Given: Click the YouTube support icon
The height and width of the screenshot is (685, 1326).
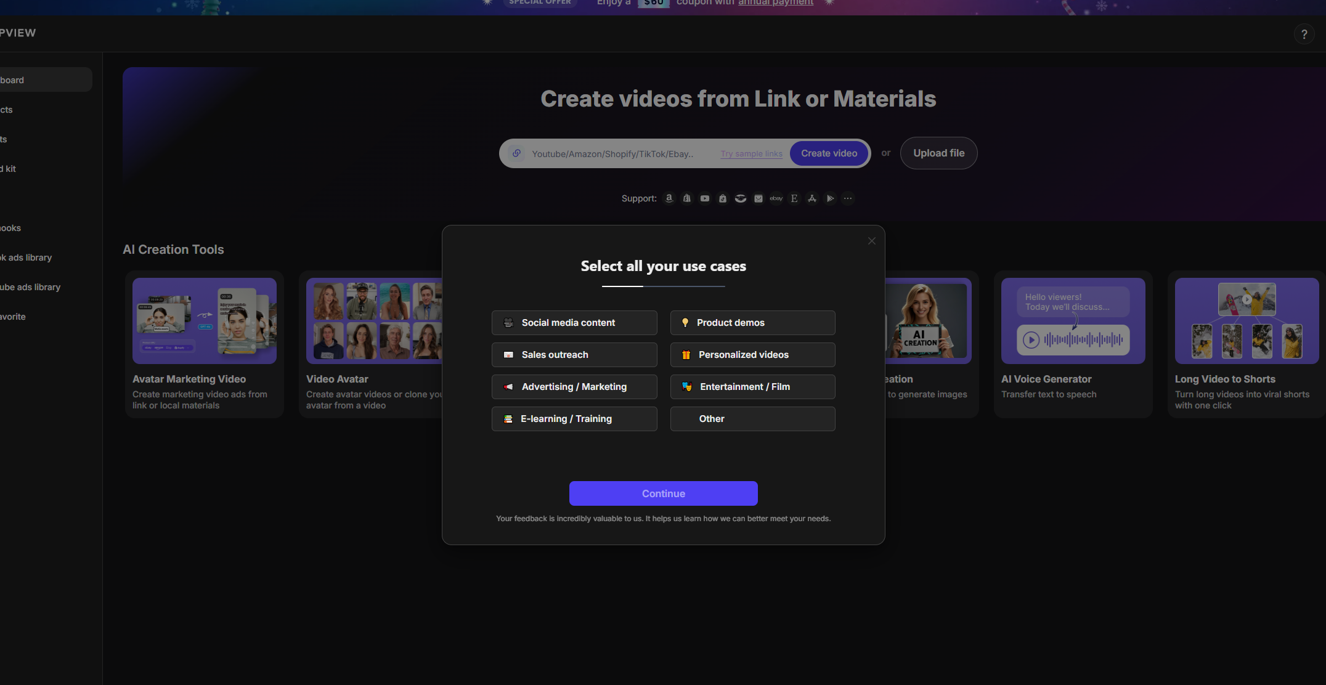Looking at the screenshot, I should pos(705,198).
